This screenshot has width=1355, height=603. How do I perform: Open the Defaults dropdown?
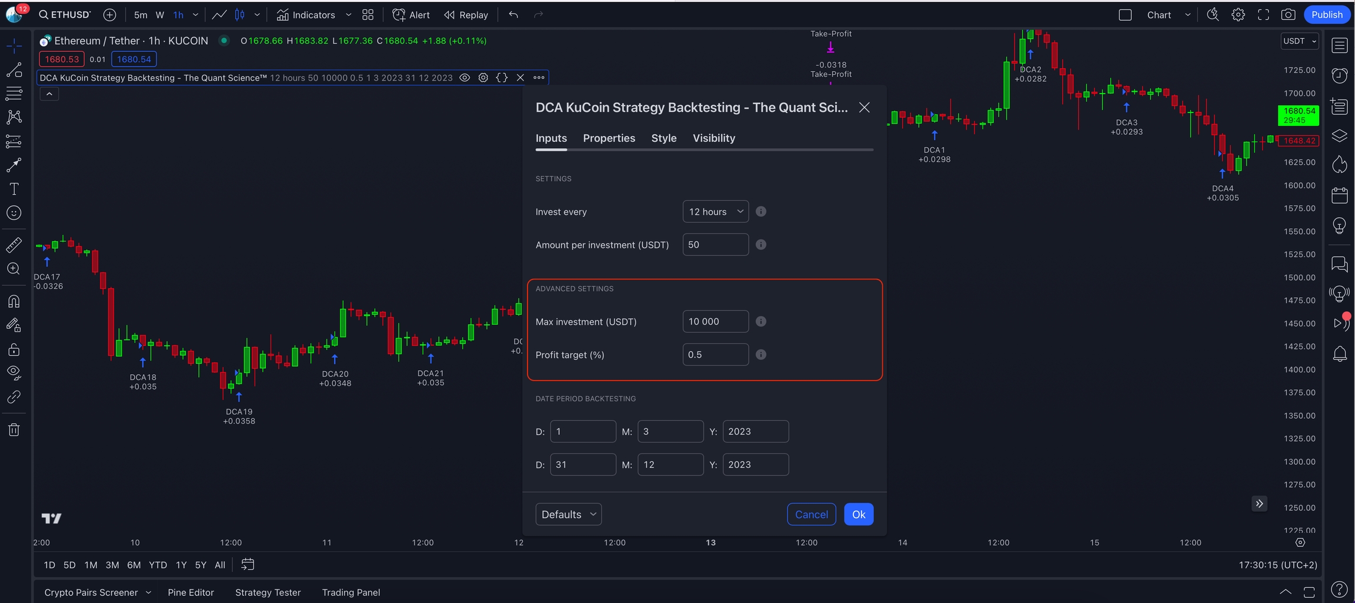tap(568, 514)
